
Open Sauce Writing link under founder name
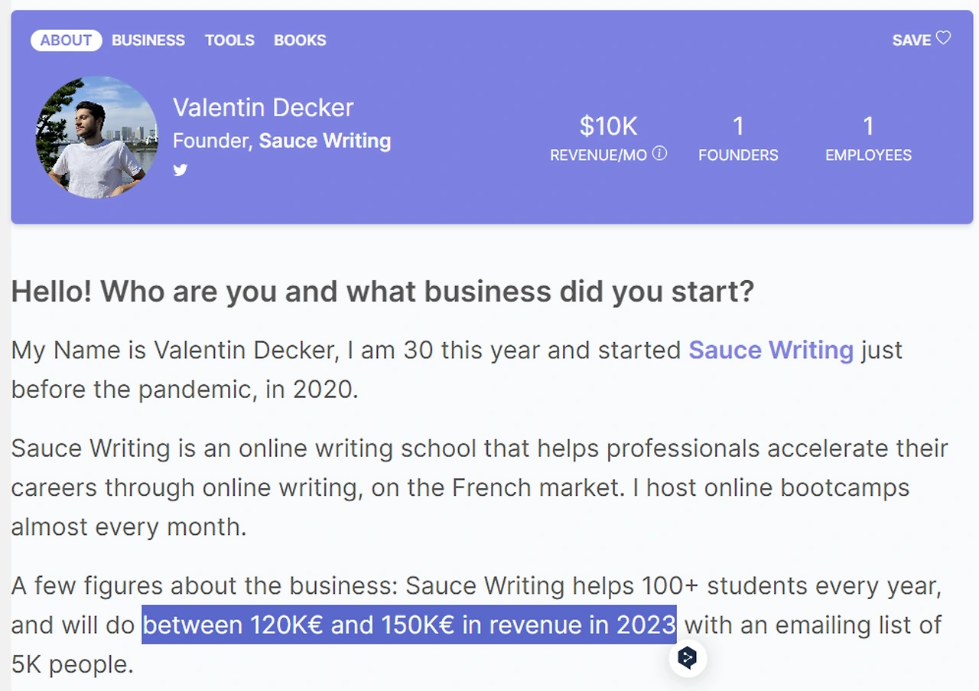point(324,141)
